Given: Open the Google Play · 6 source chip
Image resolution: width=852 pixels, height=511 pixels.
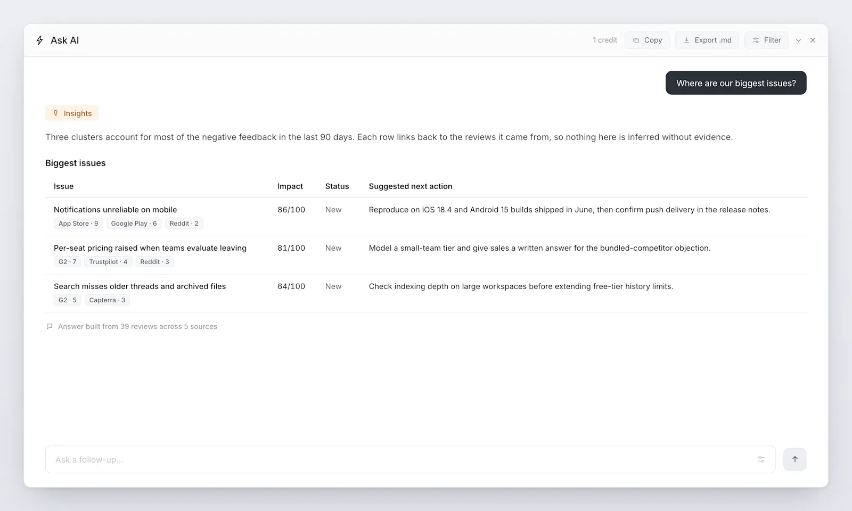Looking at the screenshot, I should click(134, 224).
